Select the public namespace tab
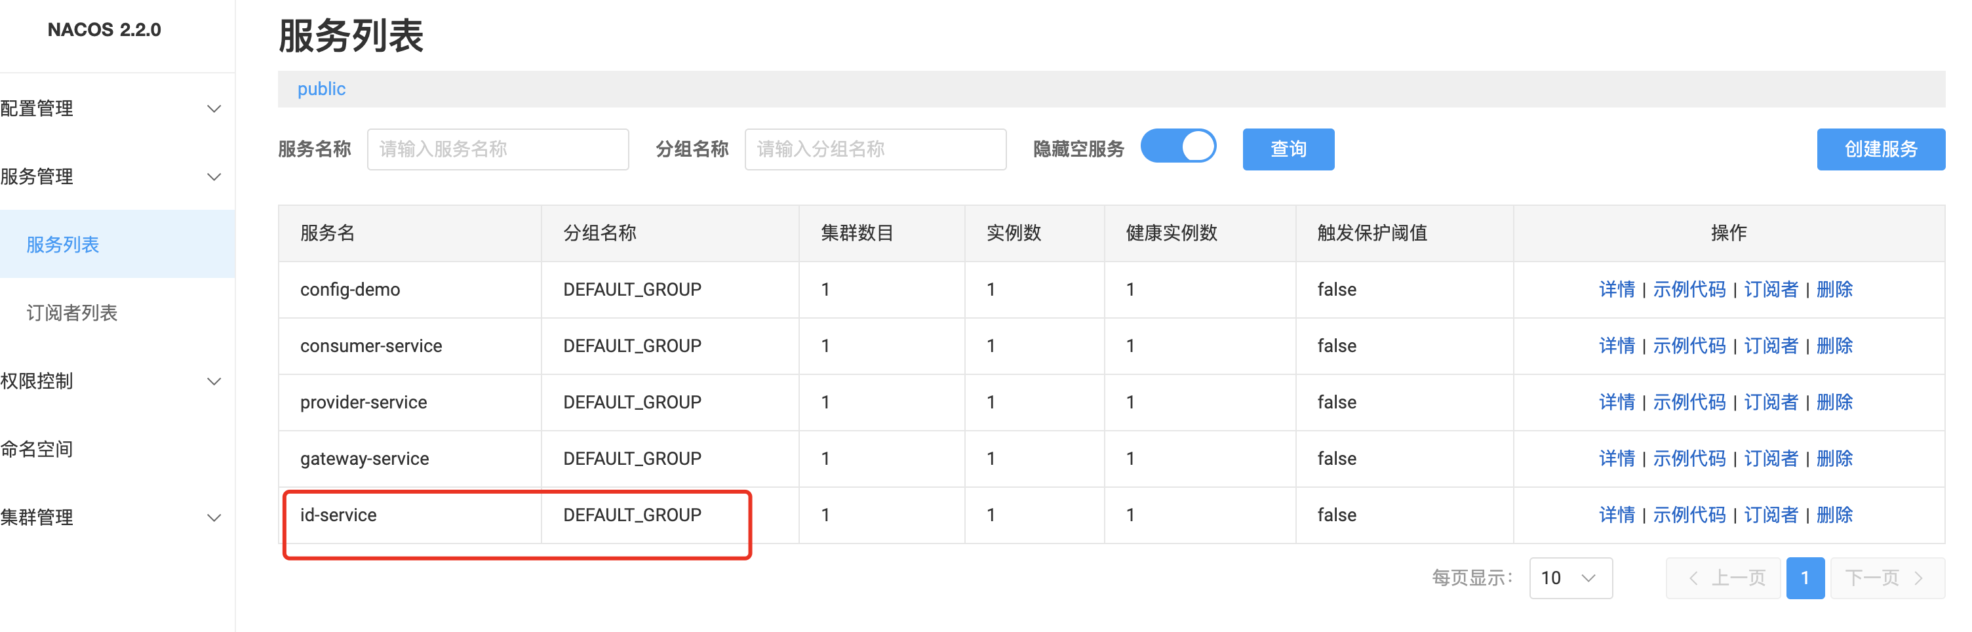This screenshot has width=1972, height=632. (x=321, y=89)
